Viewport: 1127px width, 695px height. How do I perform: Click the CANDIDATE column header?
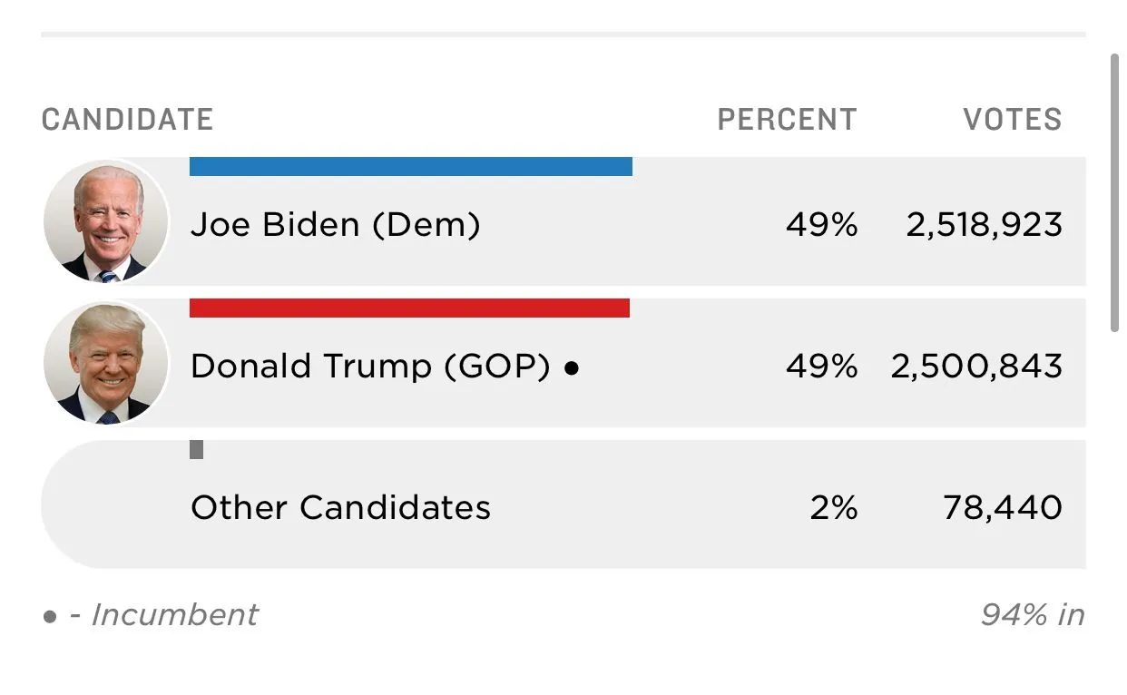tap(127, 120)
